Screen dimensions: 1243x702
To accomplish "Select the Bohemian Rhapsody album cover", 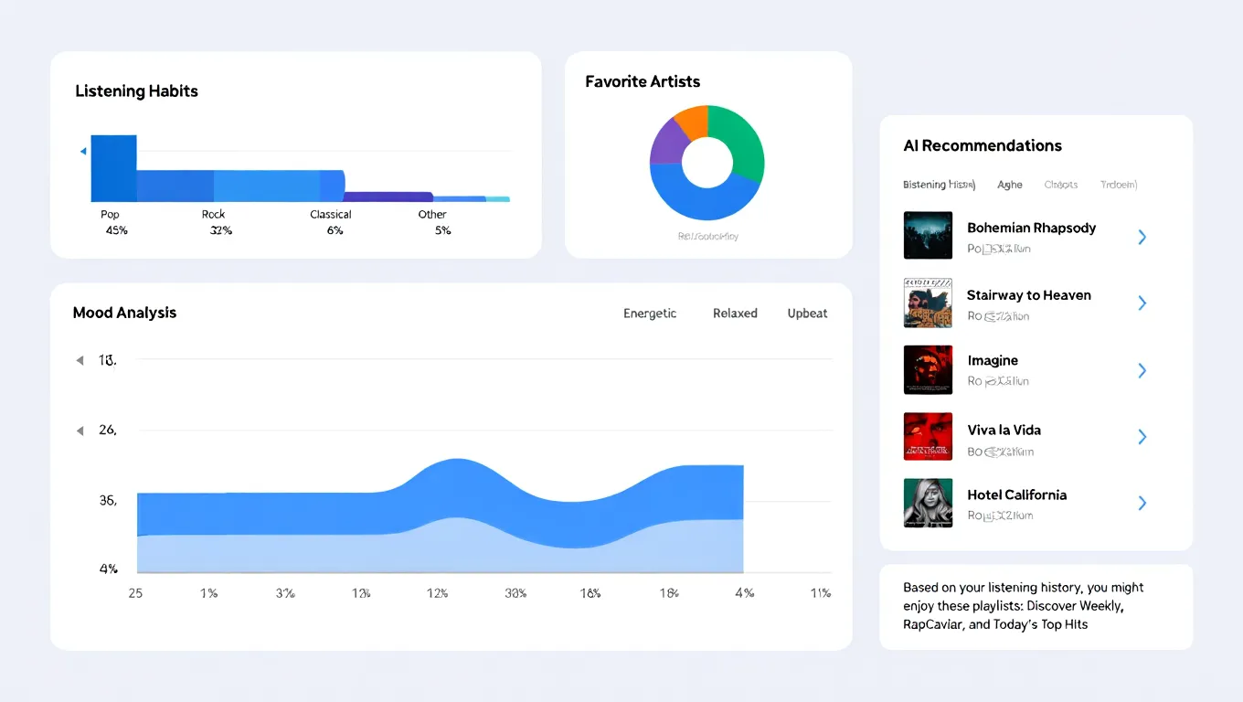I will tap(928, 236).
